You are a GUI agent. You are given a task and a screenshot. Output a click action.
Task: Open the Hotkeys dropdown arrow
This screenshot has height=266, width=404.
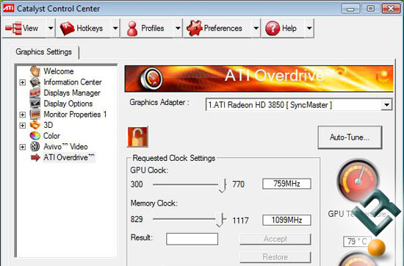pos(115,28)
